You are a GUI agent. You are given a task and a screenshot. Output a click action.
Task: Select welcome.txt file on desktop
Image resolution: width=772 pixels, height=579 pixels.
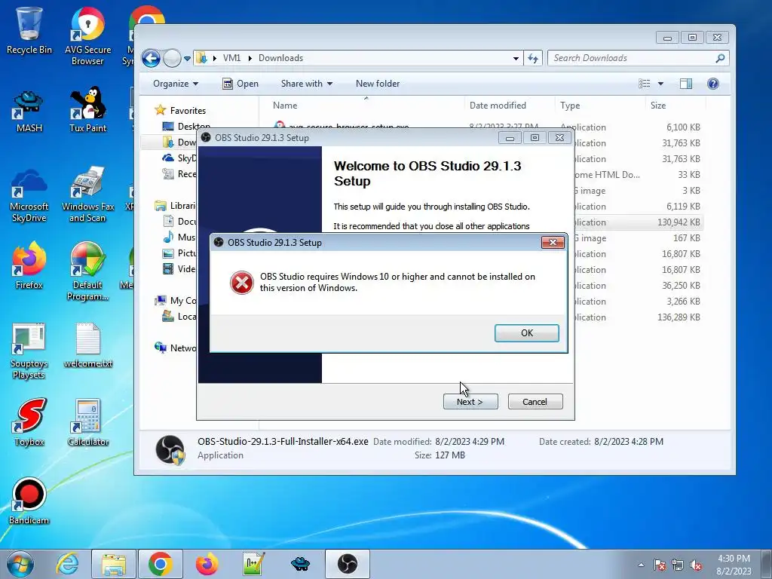(x=88, y=345)
